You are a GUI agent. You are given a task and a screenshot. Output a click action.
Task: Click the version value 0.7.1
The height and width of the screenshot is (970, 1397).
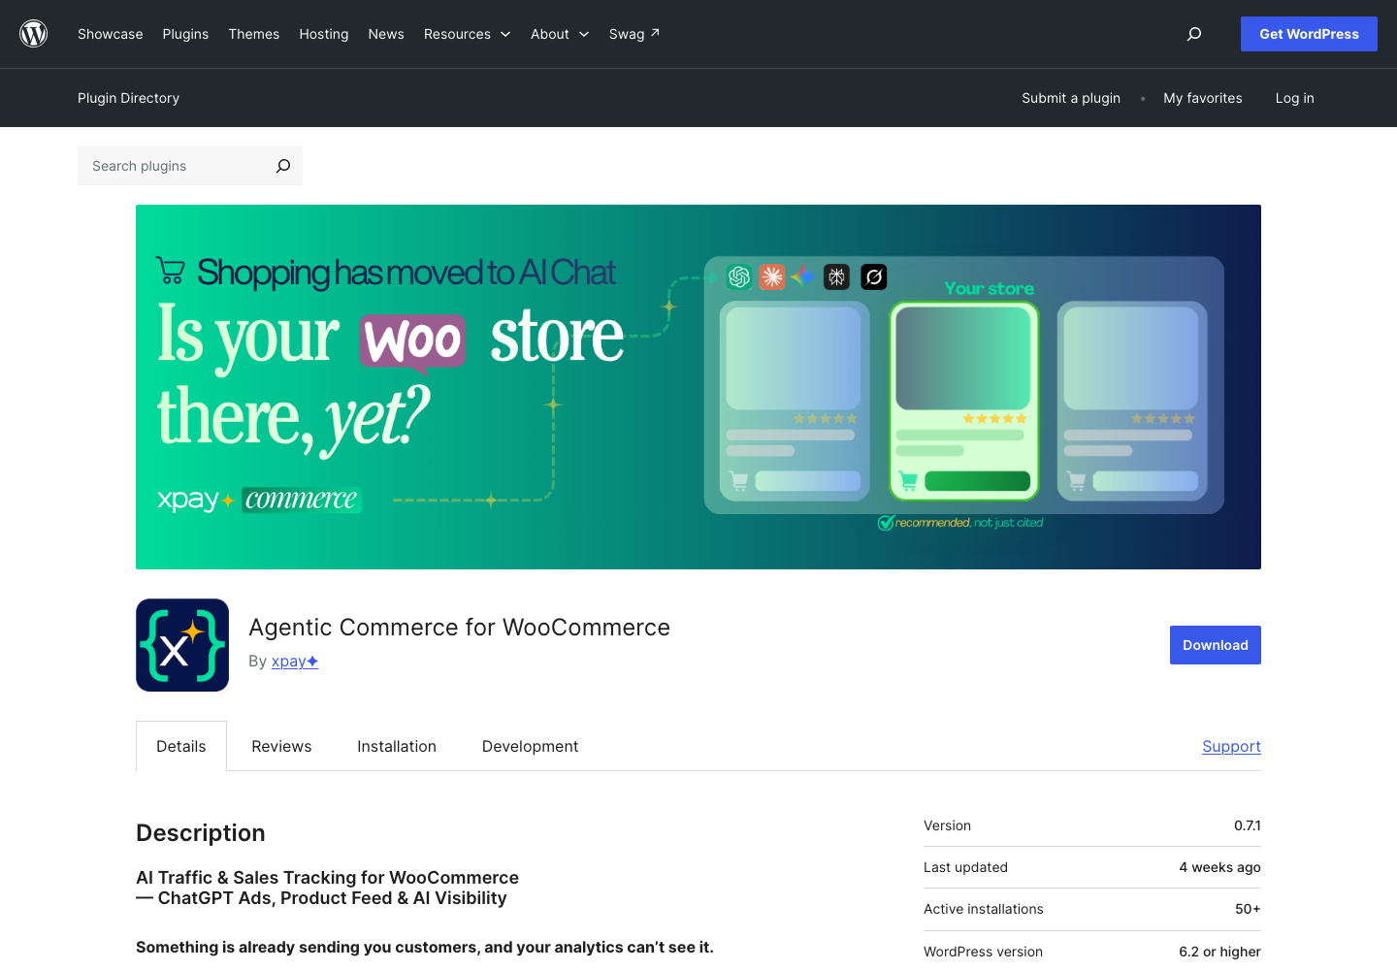[x=1248, y=825]
